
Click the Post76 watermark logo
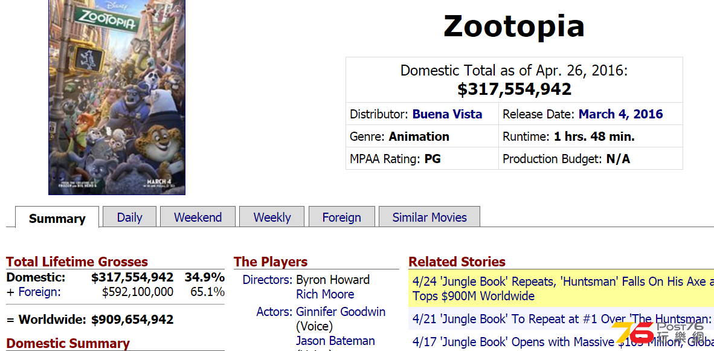pyautogui.click(x=659, y=332)
